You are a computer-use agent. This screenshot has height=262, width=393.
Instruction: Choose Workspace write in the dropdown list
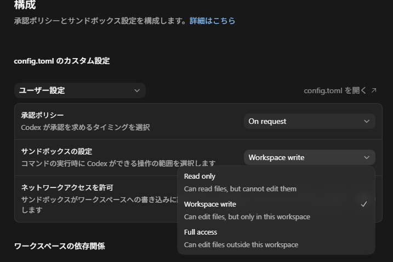pos(276,210)
